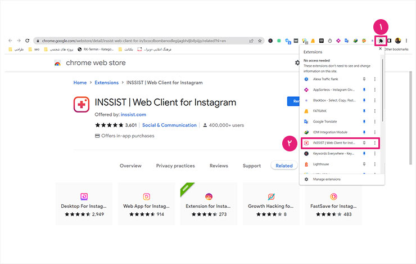Screen dimensions: 416x264
Task: Open more options for IDM Integration Module
Action: pos(374,132)
